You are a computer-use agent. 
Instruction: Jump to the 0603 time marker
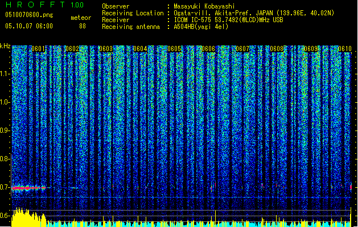click(106, 49)
